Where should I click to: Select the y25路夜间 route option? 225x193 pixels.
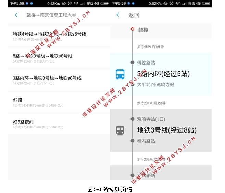59,124
